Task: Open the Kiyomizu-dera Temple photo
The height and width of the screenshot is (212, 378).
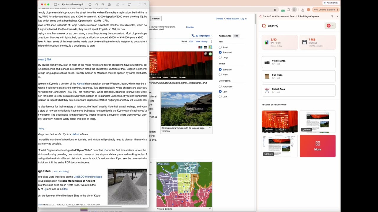Action: pyautogui.click(x=186, y=109)
